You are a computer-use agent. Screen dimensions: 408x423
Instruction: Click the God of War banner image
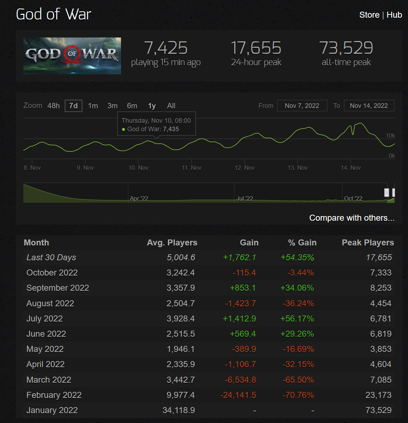coord(72,56)
